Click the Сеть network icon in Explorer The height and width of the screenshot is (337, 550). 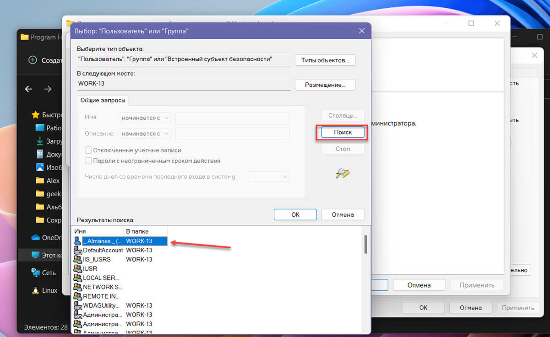point(35,273)
